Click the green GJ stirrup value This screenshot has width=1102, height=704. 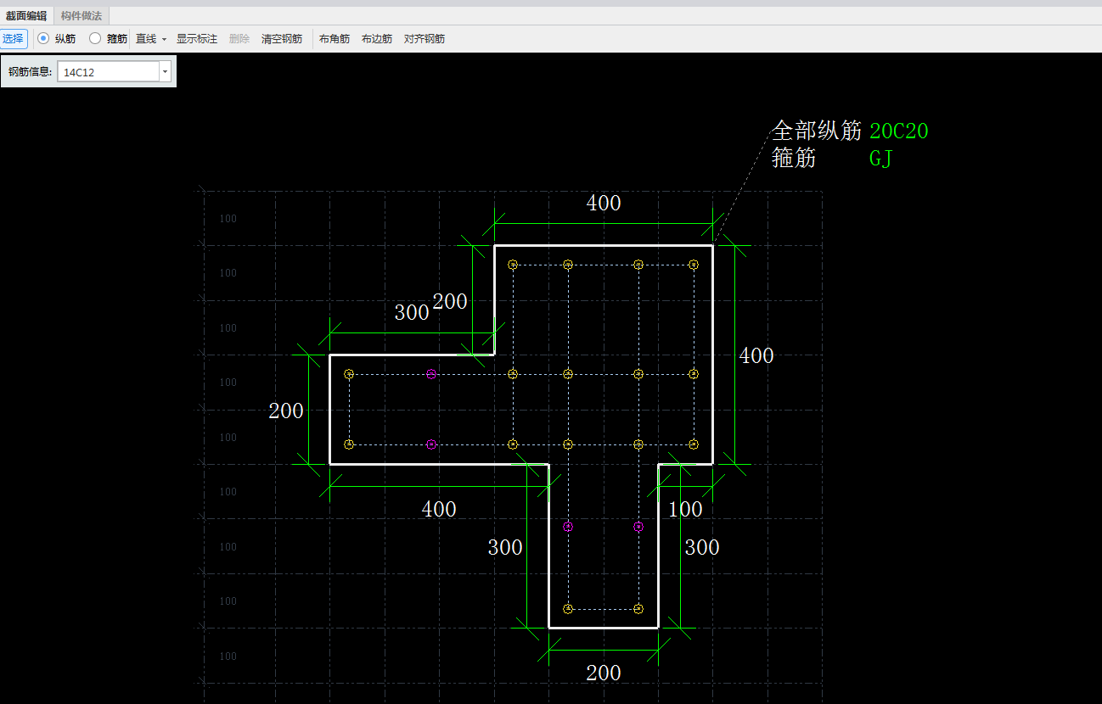tap(881, 158)
